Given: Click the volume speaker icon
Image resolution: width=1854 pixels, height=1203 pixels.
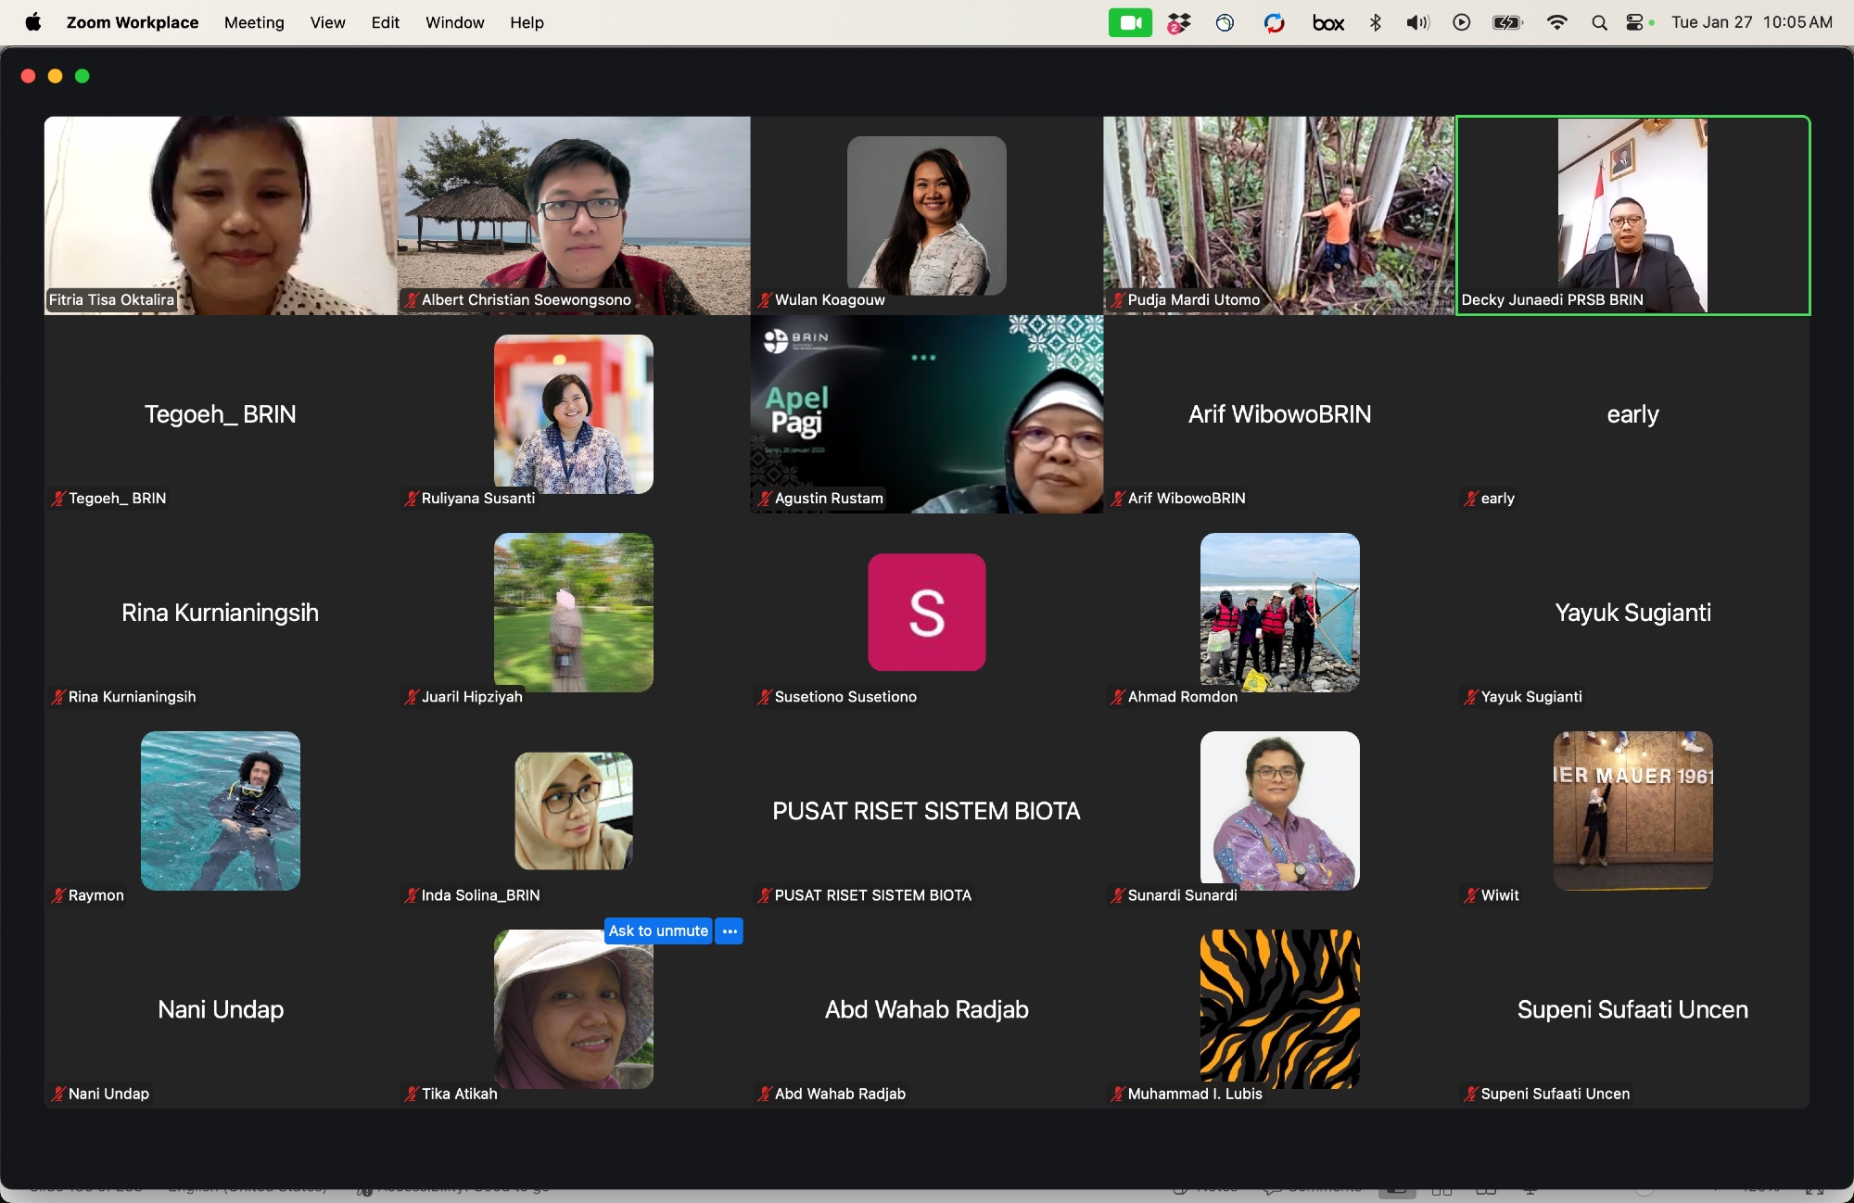Looking at the screenshot, I should [x=1417, y=23].
